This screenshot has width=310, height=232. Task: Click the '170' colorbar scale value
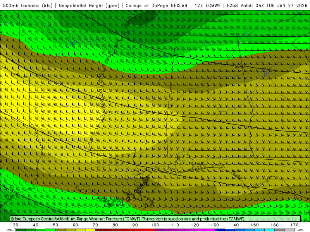(x=294, y=225)
